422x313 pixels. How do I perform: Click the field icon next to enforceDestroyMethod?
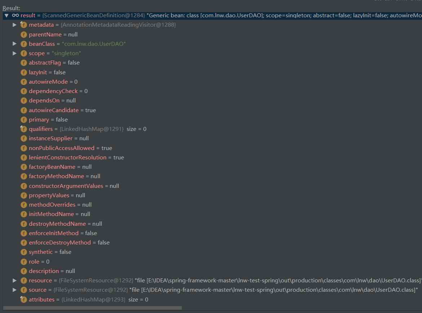tap(24, 243)
